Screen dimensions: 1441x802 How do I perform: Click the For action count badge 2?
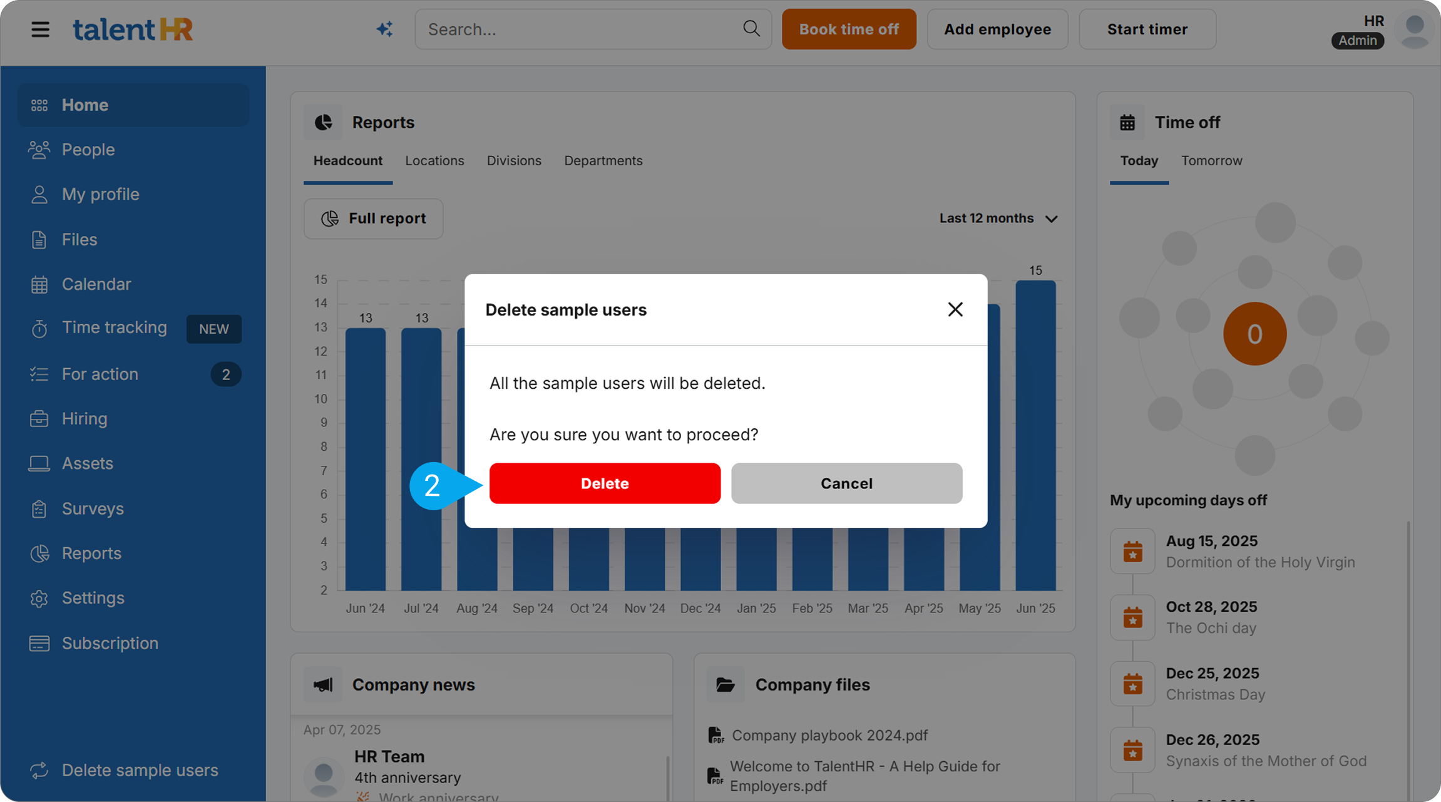(x=226, y=374)
